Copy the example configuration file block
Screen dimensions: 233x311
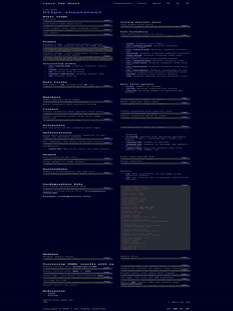(184, 185)
